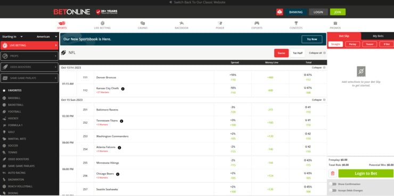This screenshot has width=394, height=196.
Task: Select Baltimore Ravens spread odds
Action: 233,109
